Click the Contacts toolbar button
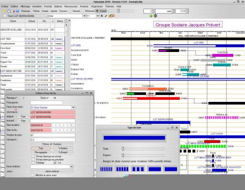 63,11
